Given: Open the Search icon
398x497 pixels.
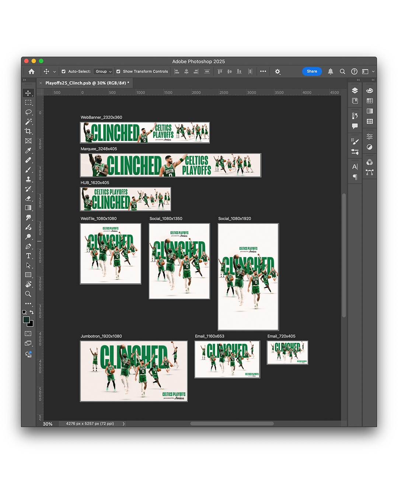Looking at the screenshot, I should coord(342,71).
